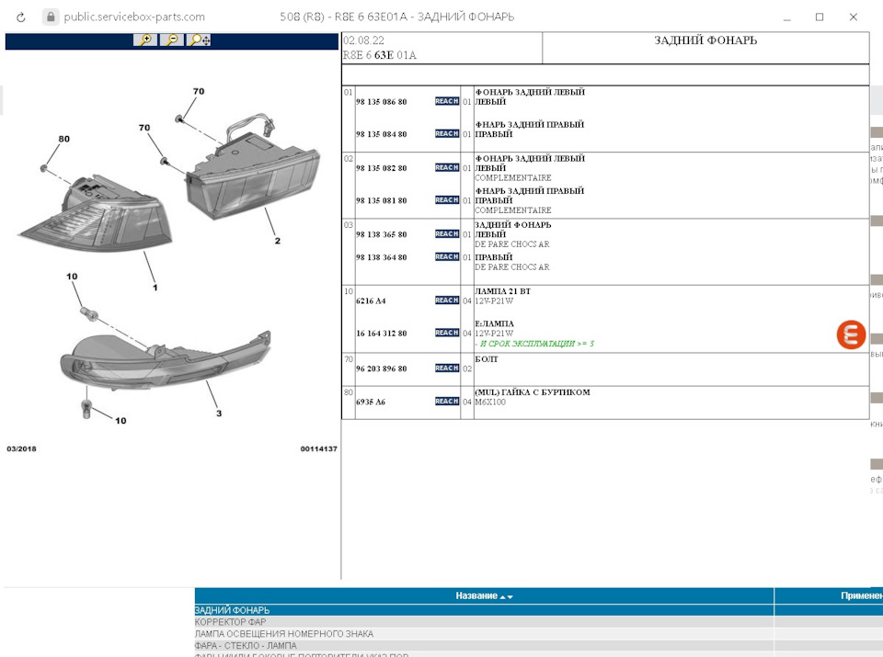Screen dimensions: 883x657
Task: Open the КОРРЕКТОР ФАР list entry
Action: coord(230,622)
